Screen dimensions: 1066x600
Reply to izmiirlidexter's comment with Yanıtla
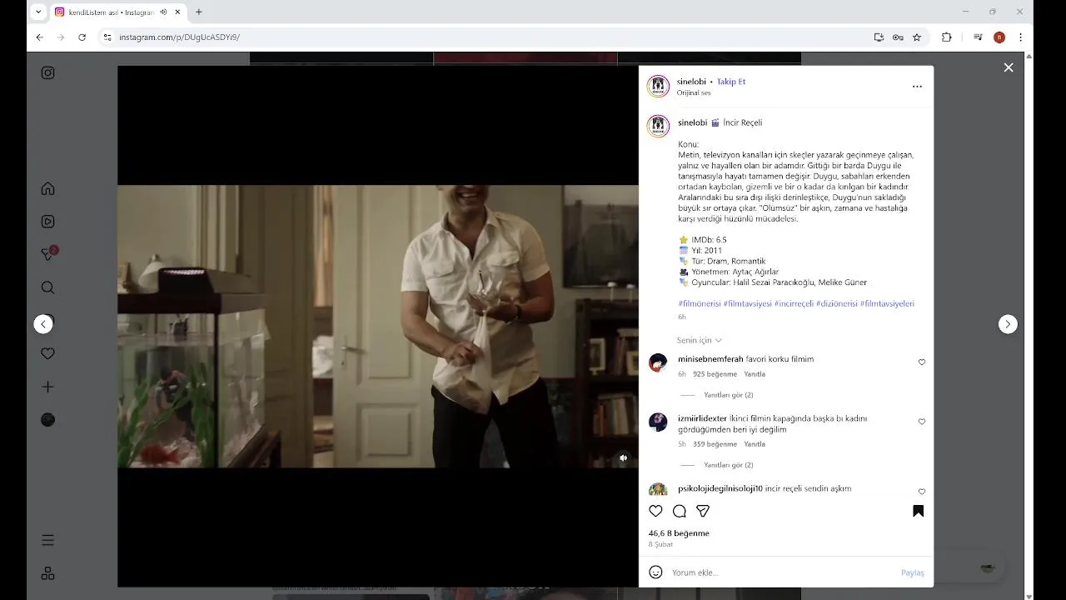pyautogui.click(x=755, y=444)
